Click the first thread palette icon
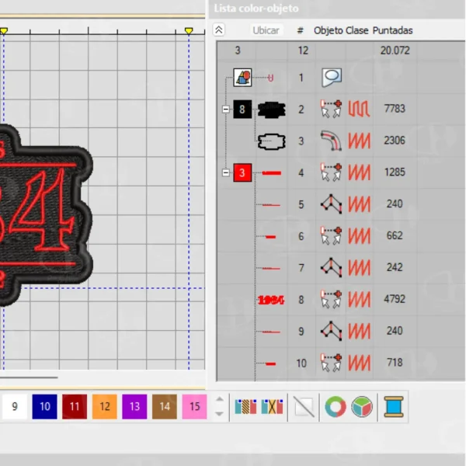466x466 pixels. point(245,406)
